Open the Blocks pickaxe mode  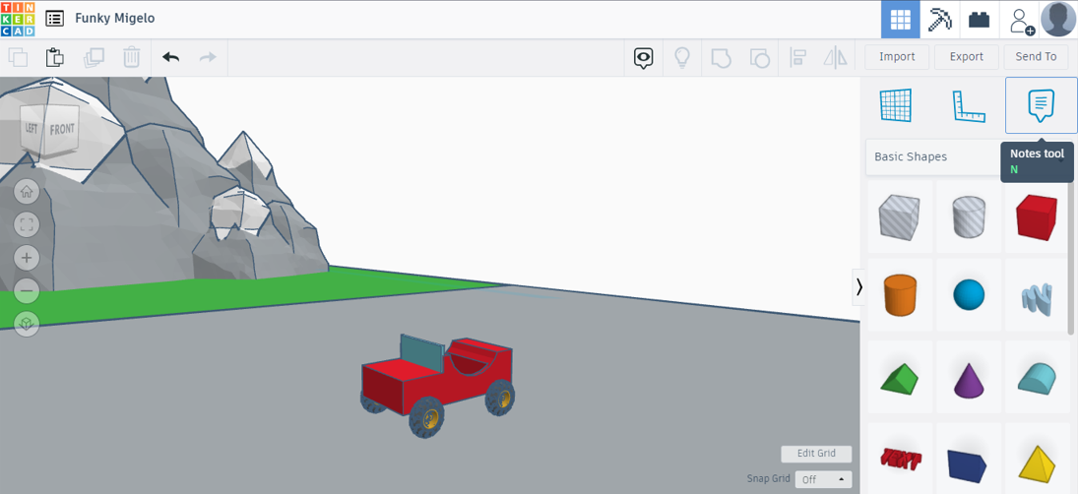click(x=939, y=20)
